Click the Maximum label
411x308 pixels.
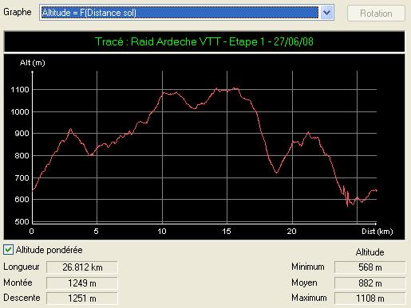point(309,298)
